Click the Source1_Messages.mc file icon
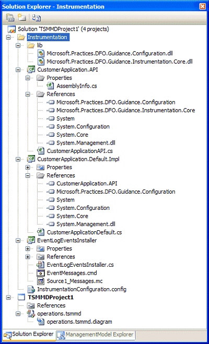The image size is (209, 344). pos(41,281)
